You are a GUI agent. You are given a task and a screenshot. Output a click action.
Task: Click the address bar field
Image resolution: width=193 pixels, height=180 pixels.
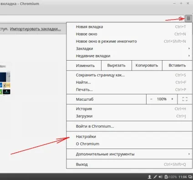(x=92, y=19)
